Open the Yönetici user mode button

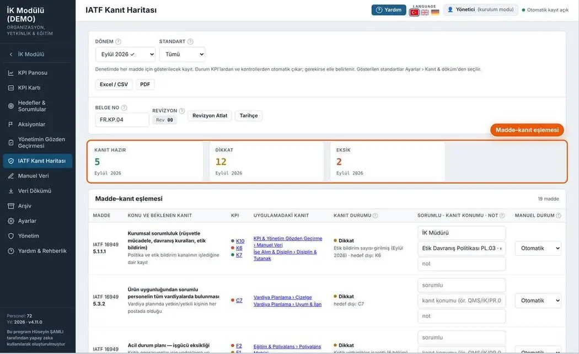point(480,10)
